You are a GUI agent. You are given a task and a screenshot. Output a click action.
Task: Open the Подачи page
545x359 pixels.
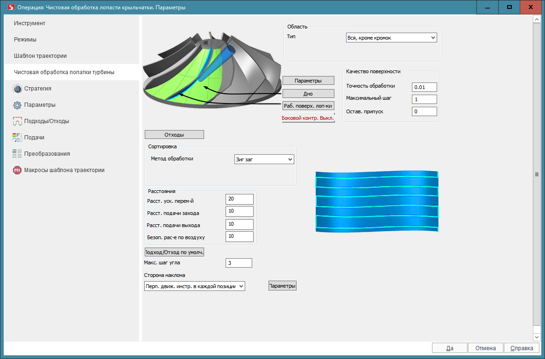34,138
